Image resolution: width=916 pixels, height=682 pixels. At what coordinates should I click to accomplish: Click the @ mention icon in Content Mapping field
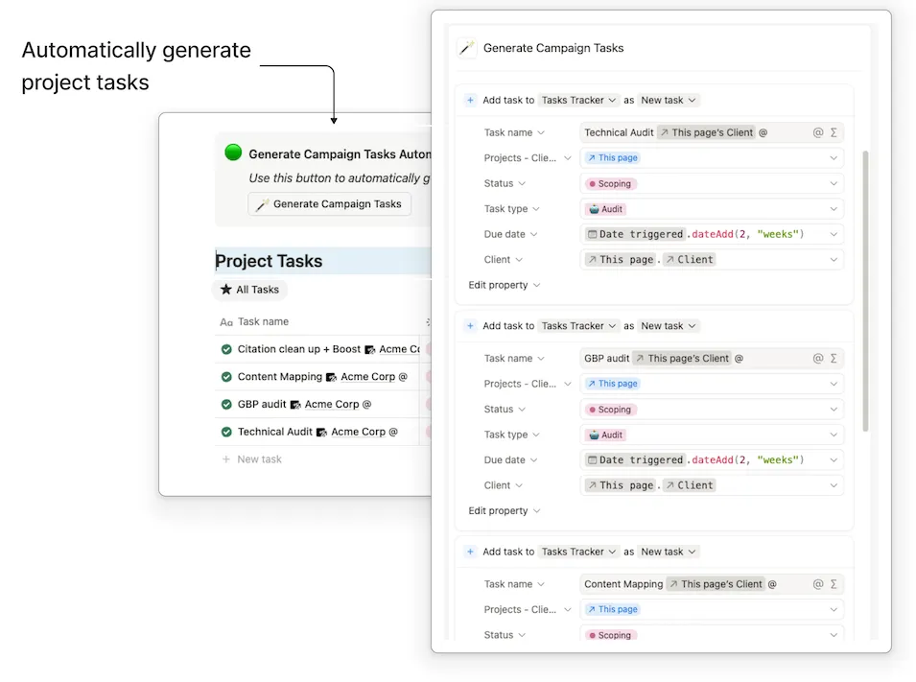click(818, 583)
